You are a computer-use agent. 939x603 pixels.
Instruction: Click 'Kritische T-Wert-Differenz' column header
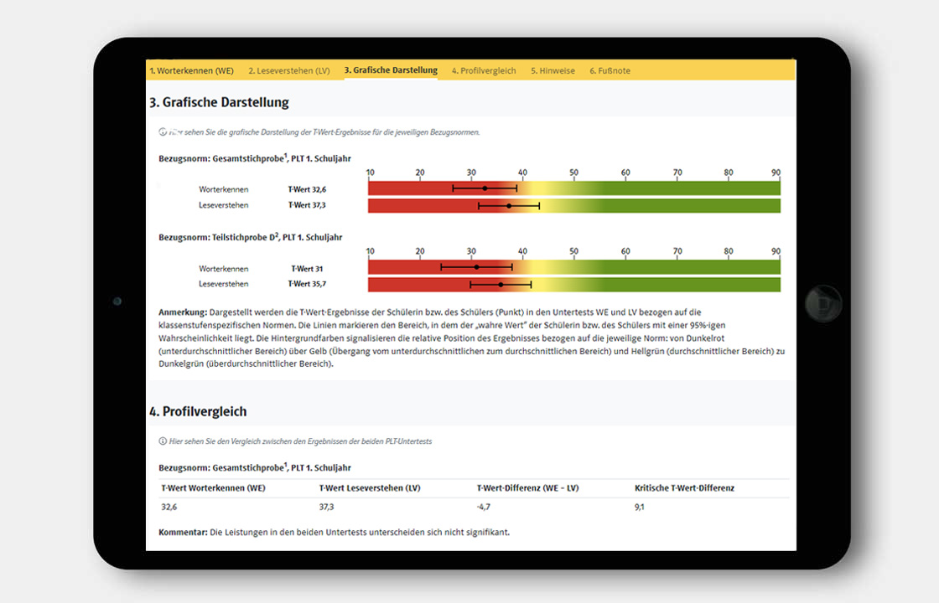click(x=684, y=487)
